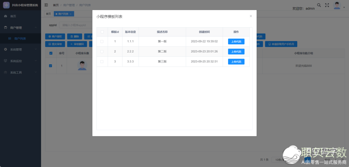Upload code for template 第二版
The width and height of the screenshot is (349, 167).
236,51
